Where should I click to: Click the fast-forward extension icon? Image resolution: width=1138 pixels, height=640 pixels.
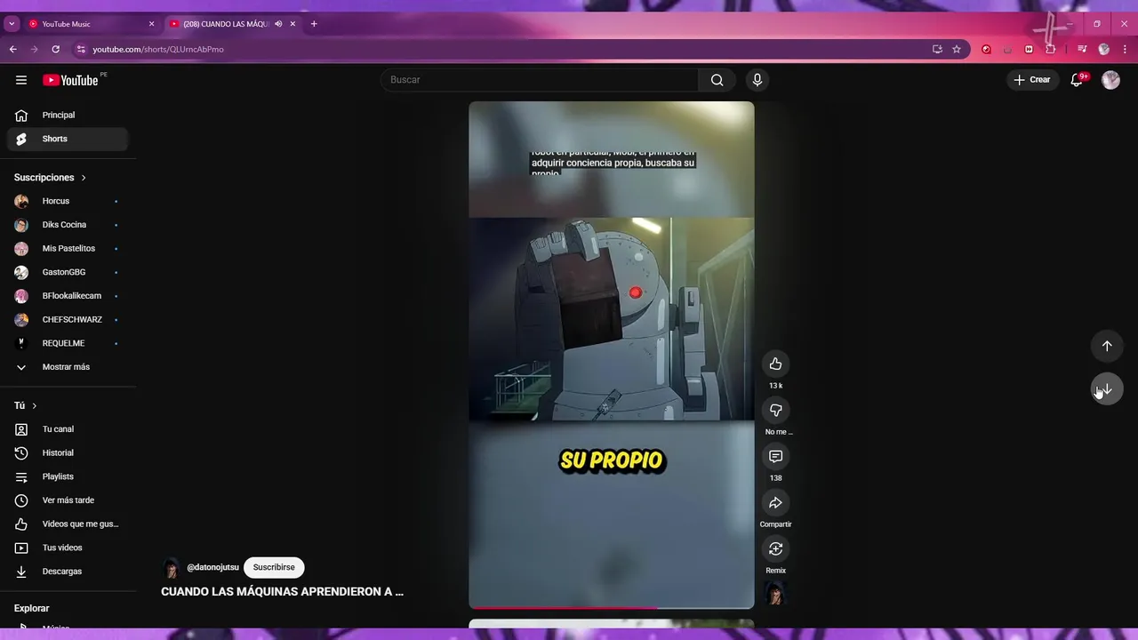pyautogui.click(x=1029, y=49)
